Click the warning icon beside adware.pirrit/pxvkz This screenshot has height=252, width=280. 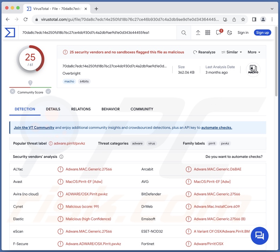coord(51,143)
